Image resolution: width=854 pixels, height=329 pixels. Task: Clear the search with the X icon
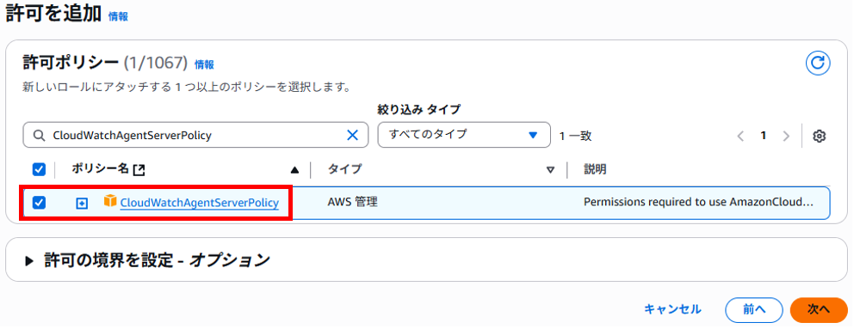pos(352,136)
